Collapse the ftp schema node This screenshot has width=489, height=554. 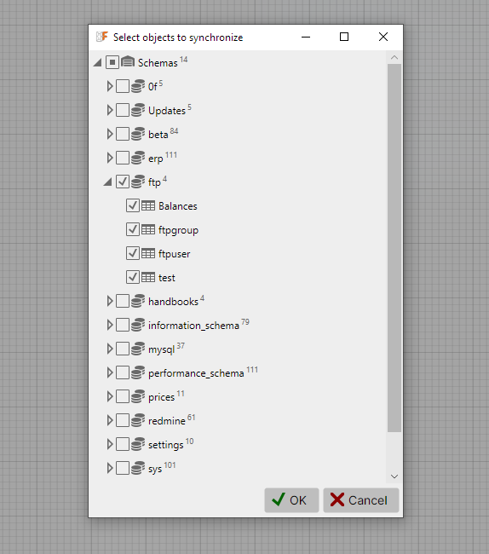(x=108, y=182)
